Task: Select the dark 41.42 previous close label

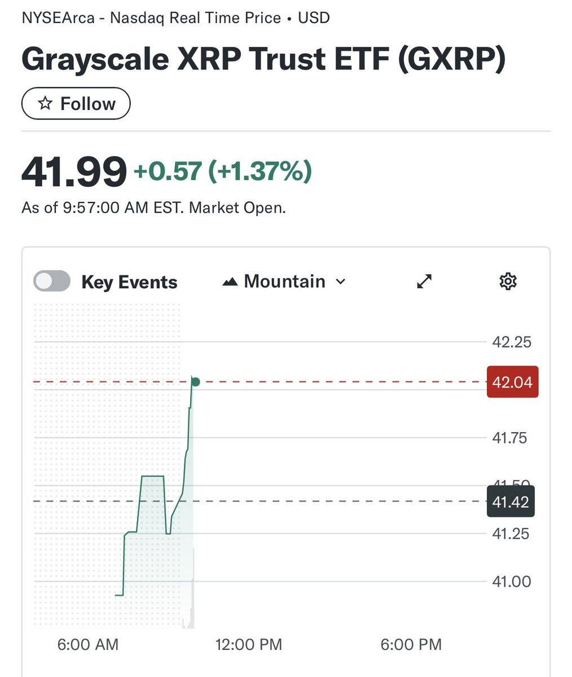Action: [x=511, y=502]
